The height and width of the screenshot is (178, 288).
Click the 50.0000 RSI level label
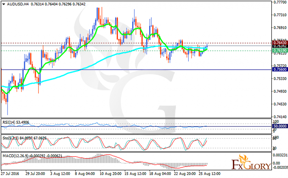click(280, 126)
